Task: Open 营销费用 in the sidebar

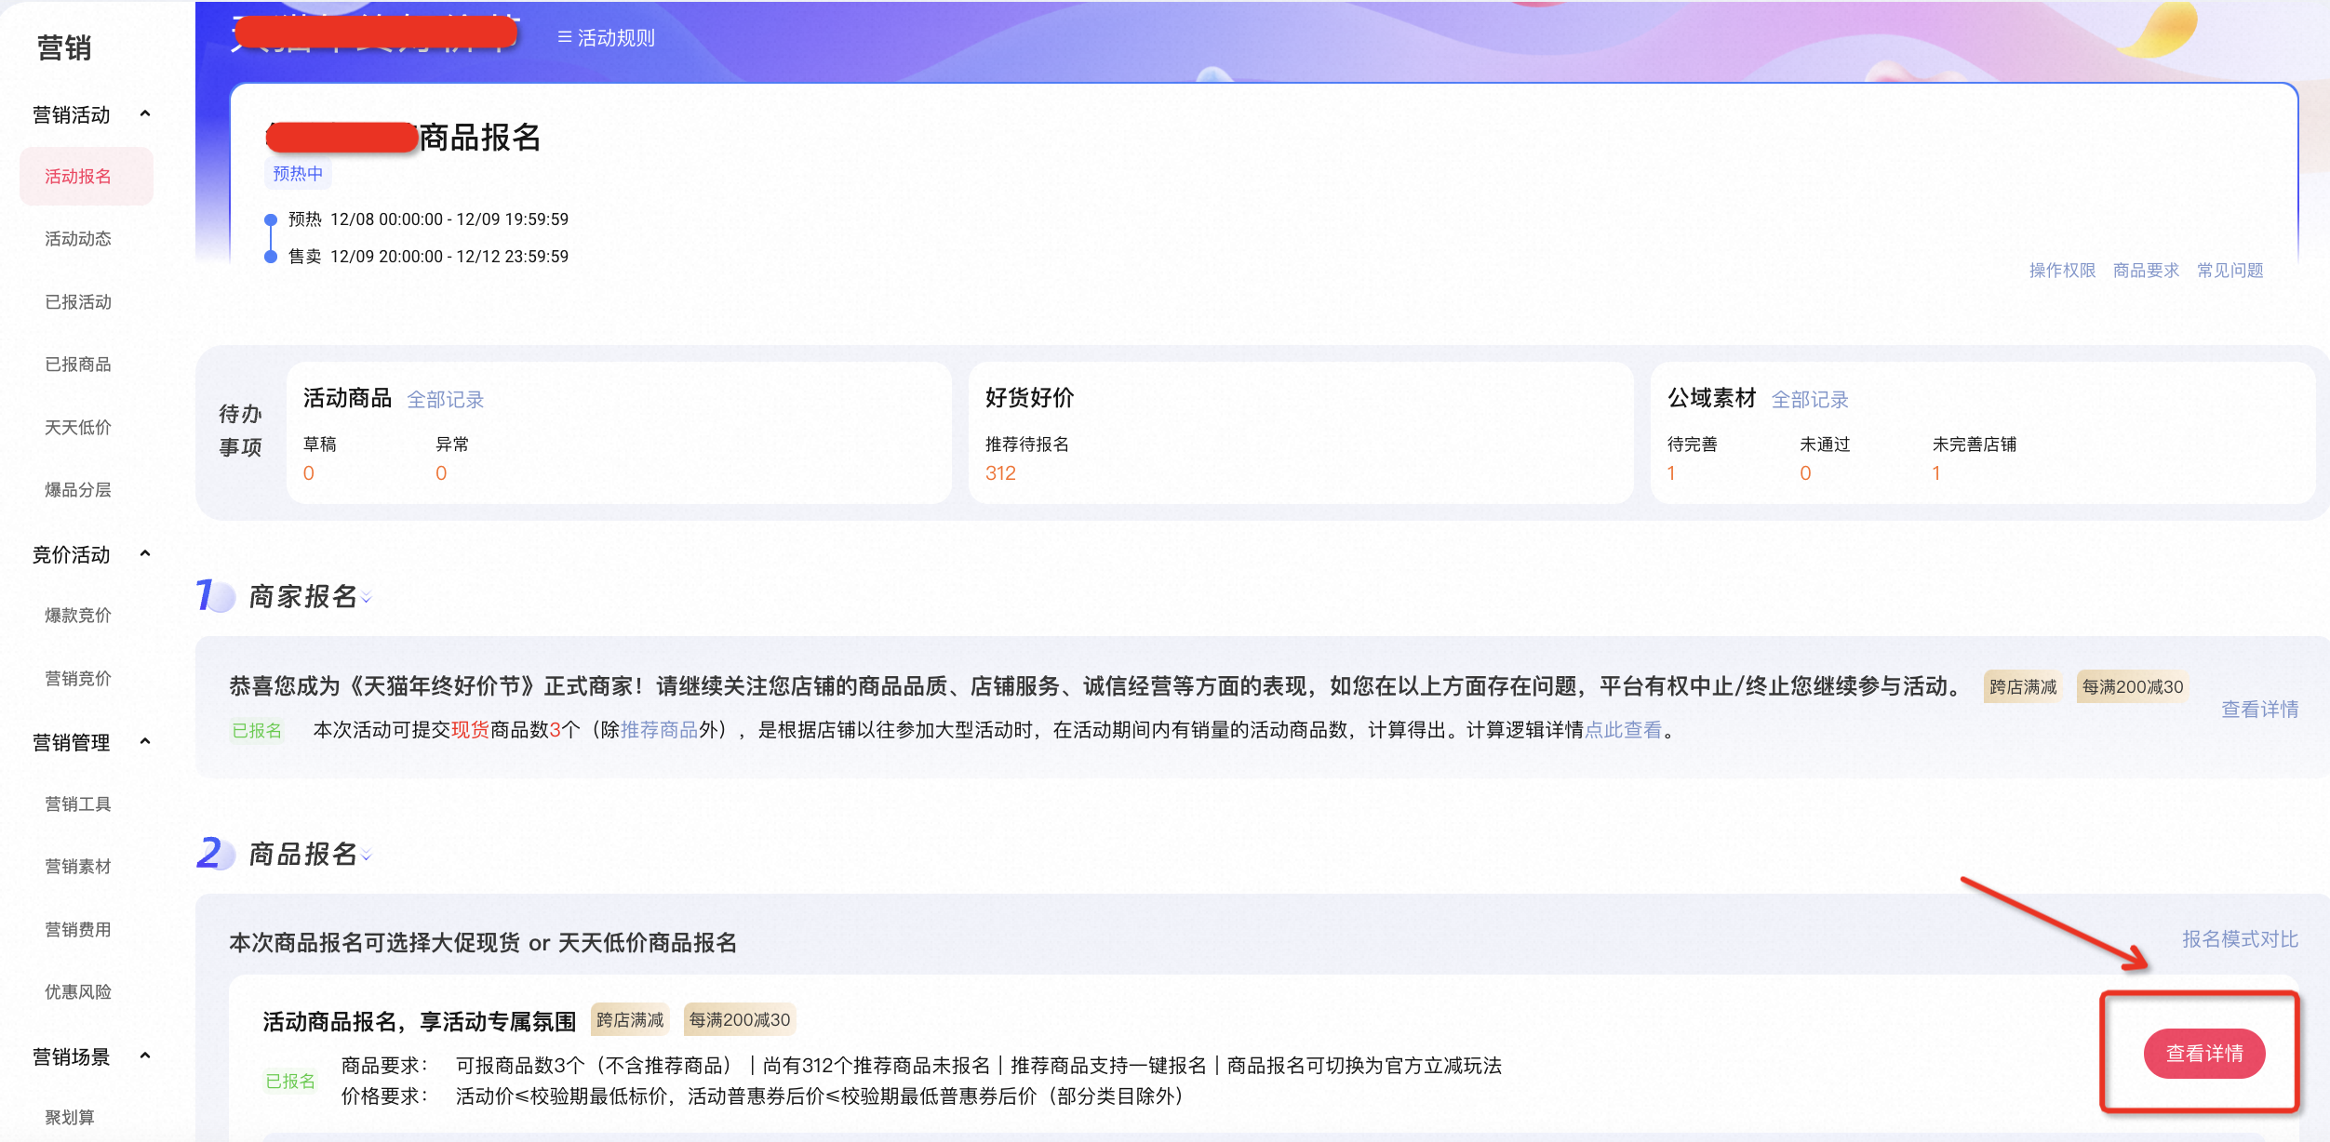Action: 78,930
